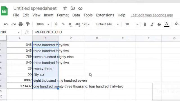
Task: Open the Format menu
Action: click(x=63, y=15)
